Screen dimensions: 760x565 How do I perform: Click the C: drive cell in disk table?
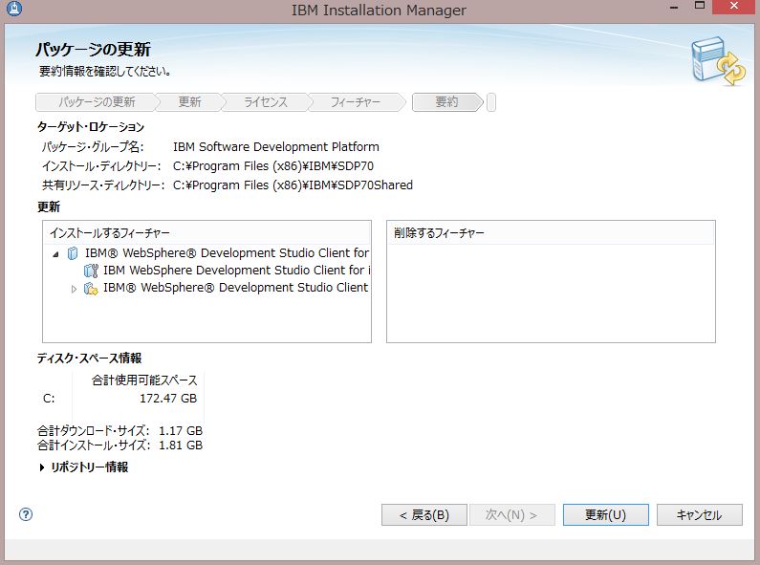coord(49,399)
